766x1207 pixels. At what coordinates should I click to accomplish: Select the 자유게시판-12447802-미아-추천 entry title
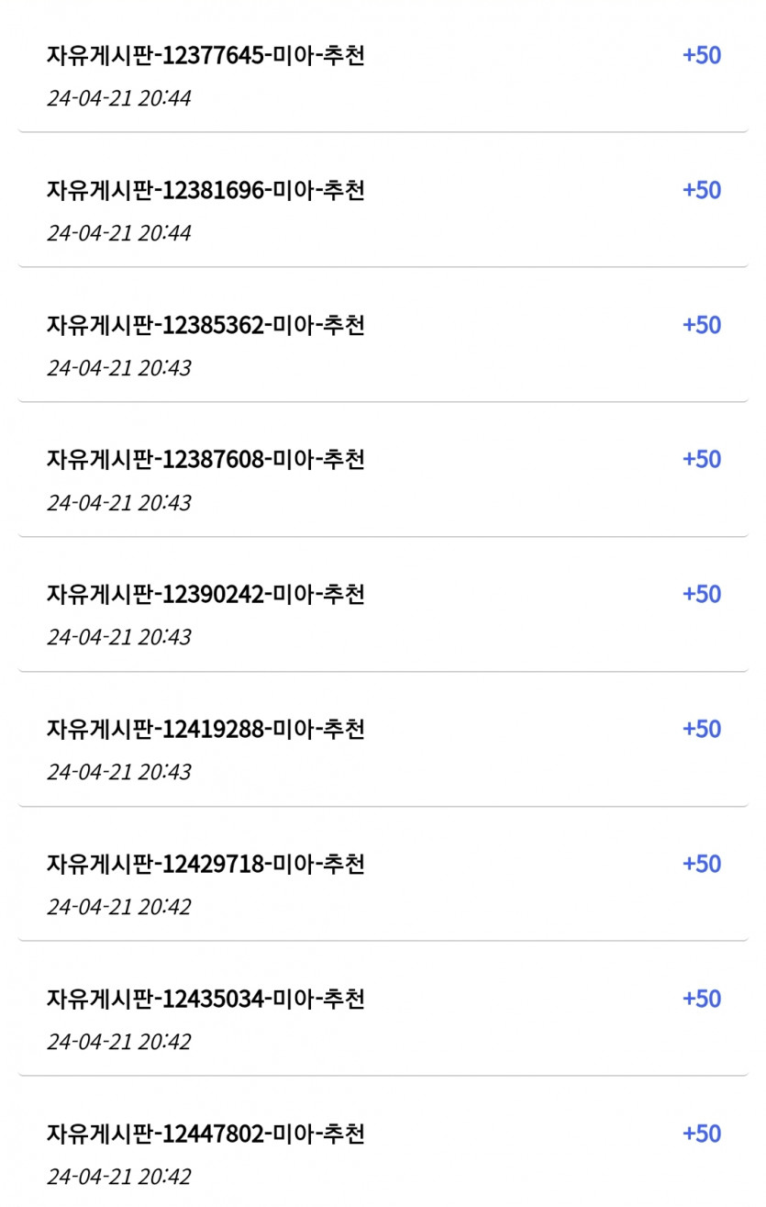[x=205, y=1134]
